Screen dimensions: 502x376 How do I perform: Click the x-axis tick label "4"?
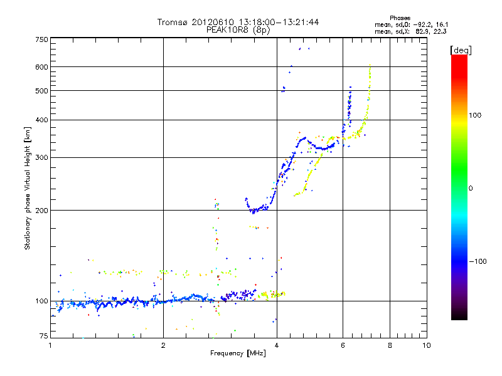277,345
